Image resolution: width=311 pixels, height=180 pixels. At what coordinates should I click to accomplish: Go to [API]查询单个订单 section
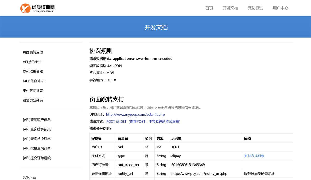37,139
